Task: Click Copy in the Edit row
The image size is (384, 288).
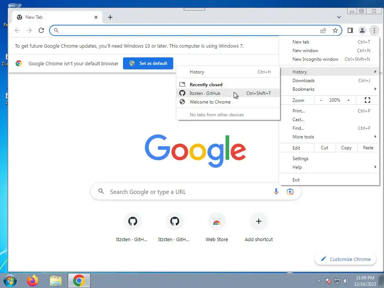Action: 346,148
